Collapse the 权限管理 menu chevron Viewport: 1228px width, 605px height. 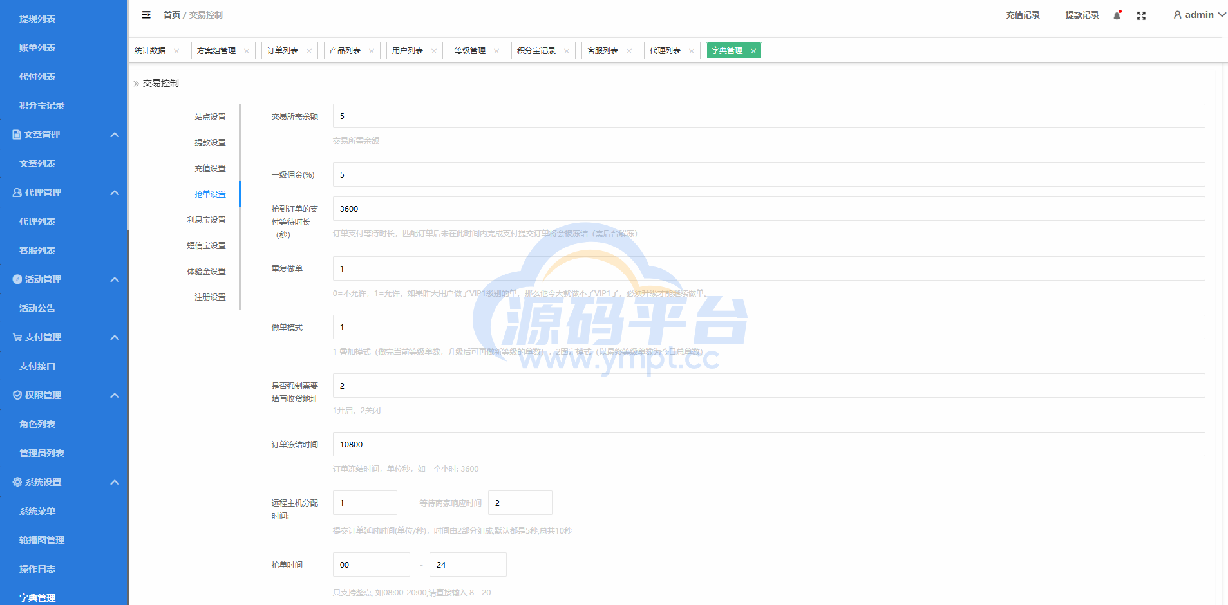[115, 395]
